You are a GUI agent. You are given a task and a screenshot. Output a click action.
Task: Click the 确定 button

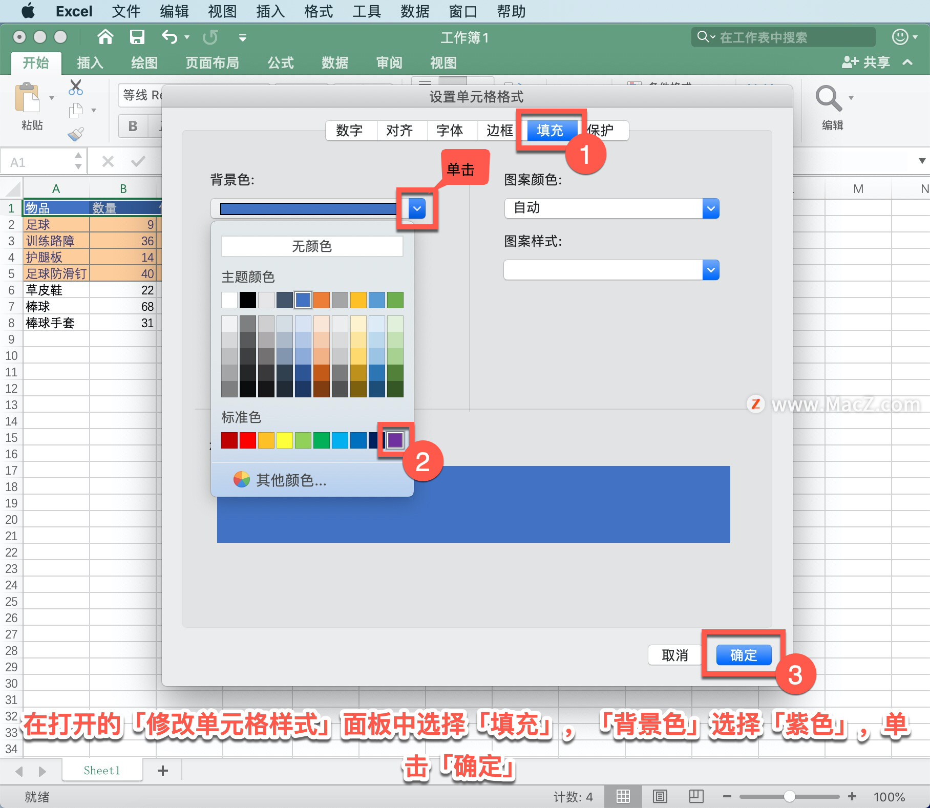[x=744, y=655]
